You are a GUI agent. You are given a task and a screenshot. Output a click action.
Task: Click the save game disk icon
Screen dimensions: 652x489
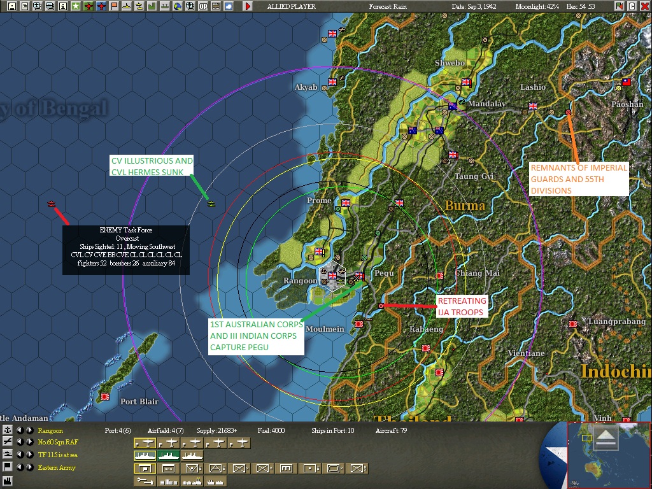12,6
